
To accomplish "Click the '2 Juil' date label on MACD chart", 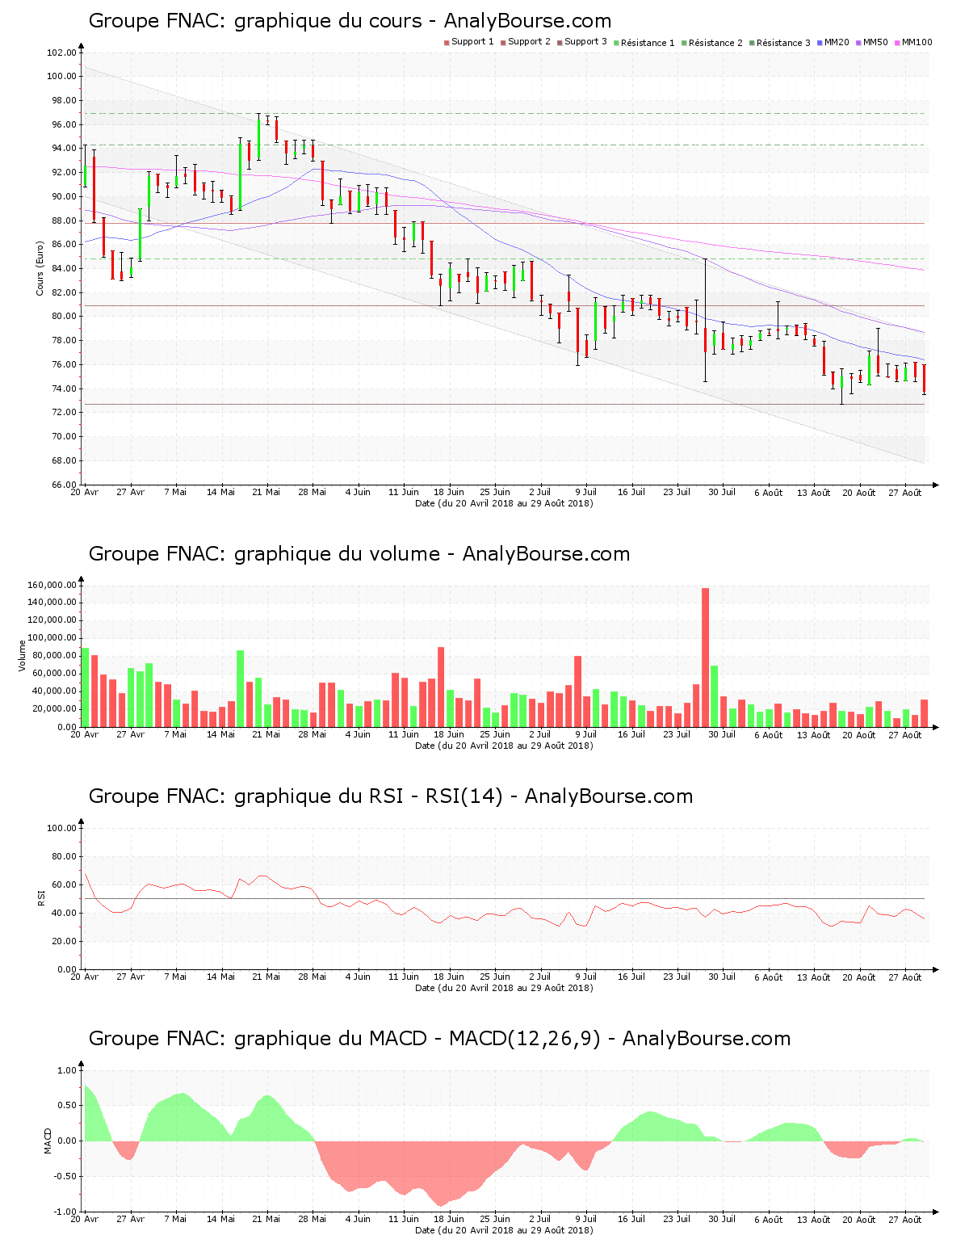I will pyautogui.click(x=540, y=1219).
